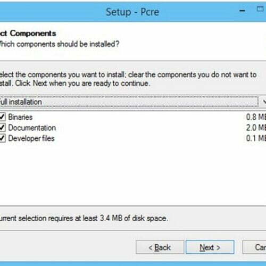This screenshot has width=266, height=266.
Task: Click the 0.8 MB size of Binaries
Action: click(x=256, y=117)
